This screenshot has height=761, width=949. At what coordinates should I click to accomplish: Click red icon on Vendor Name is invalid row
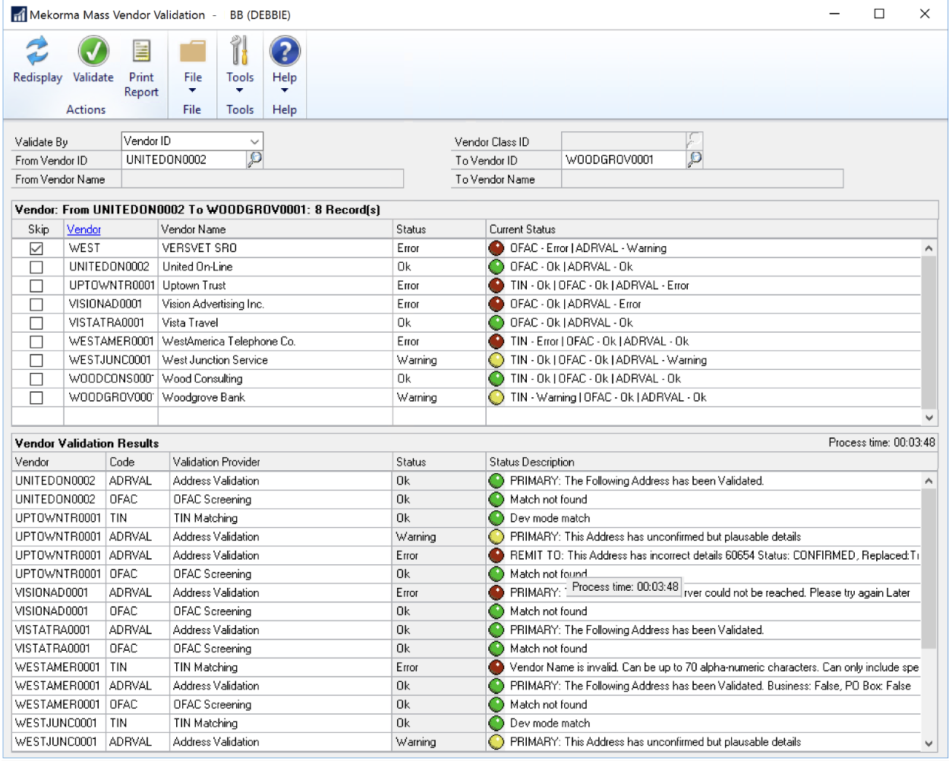coord(497,667)
